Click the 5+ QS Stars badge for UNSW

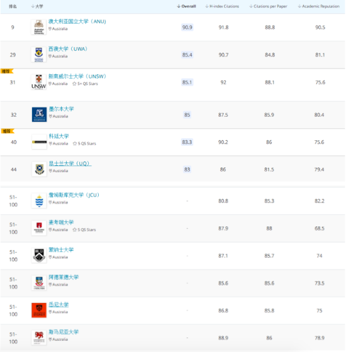[85, 84]
